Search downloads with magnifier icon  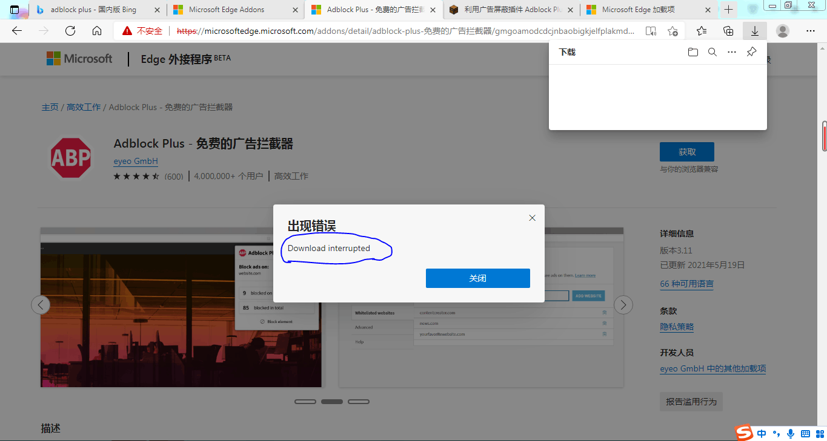click(712, 52)
